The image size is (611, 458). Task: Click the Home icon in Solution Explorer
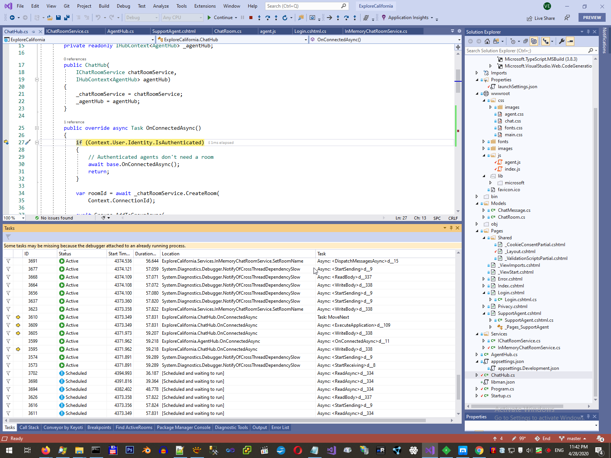[x=487, y=41]
